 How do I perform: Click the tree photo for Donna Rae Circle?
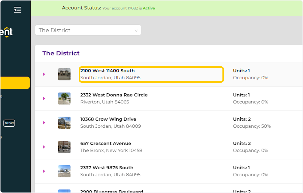click(64, 98)
